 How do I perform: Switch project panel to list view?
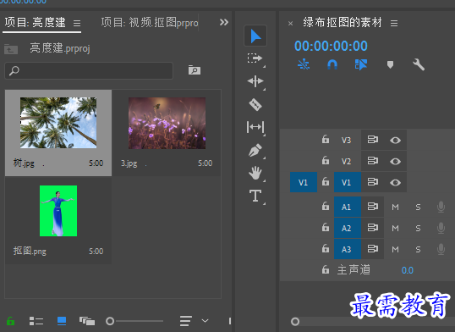coord(36,321)
